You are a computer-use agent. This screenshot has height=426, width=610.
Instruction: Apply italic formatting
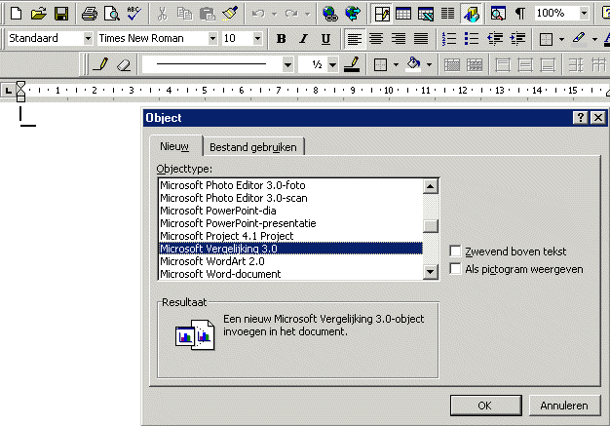[x=303, y=39]
